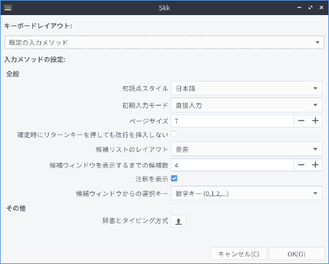The width and height of the screenshot is (329, 264).
Task: Click the その他 section heading
Action: click(x=16, y=208)
